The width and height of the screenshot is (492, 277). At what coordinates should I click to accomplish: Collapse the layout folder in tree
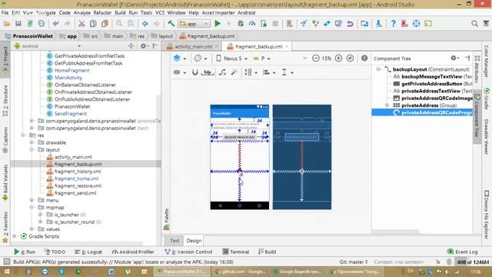pos(32,150)
